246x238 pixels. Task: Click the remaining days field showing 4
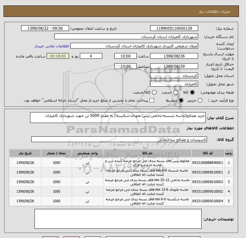click(91, 56)
